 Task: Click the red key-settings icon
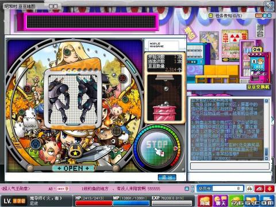point(259,189)
